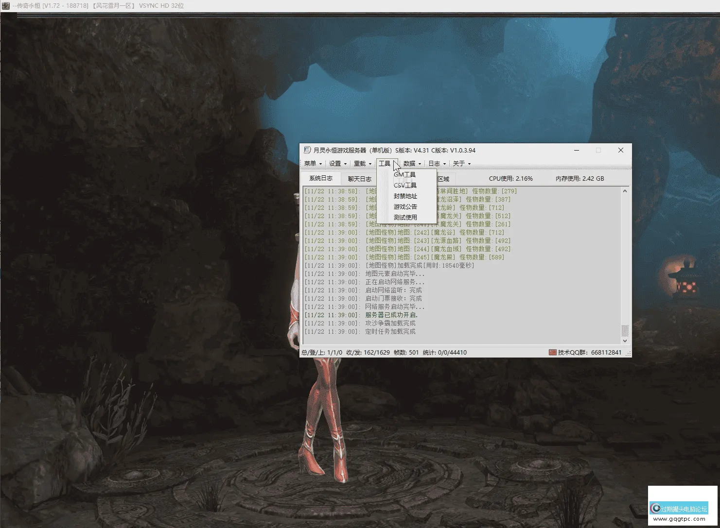Click the log panel scrollbar thumb

click(x=625, y=330)
